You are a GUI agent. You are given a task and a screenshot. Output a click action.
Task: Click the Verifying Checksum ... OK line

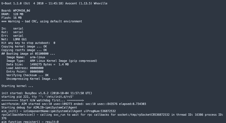point(27,75)
